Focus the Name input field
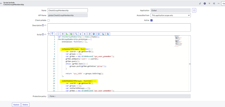Screen dimensions: 225x107 click(x=68, y=10)
